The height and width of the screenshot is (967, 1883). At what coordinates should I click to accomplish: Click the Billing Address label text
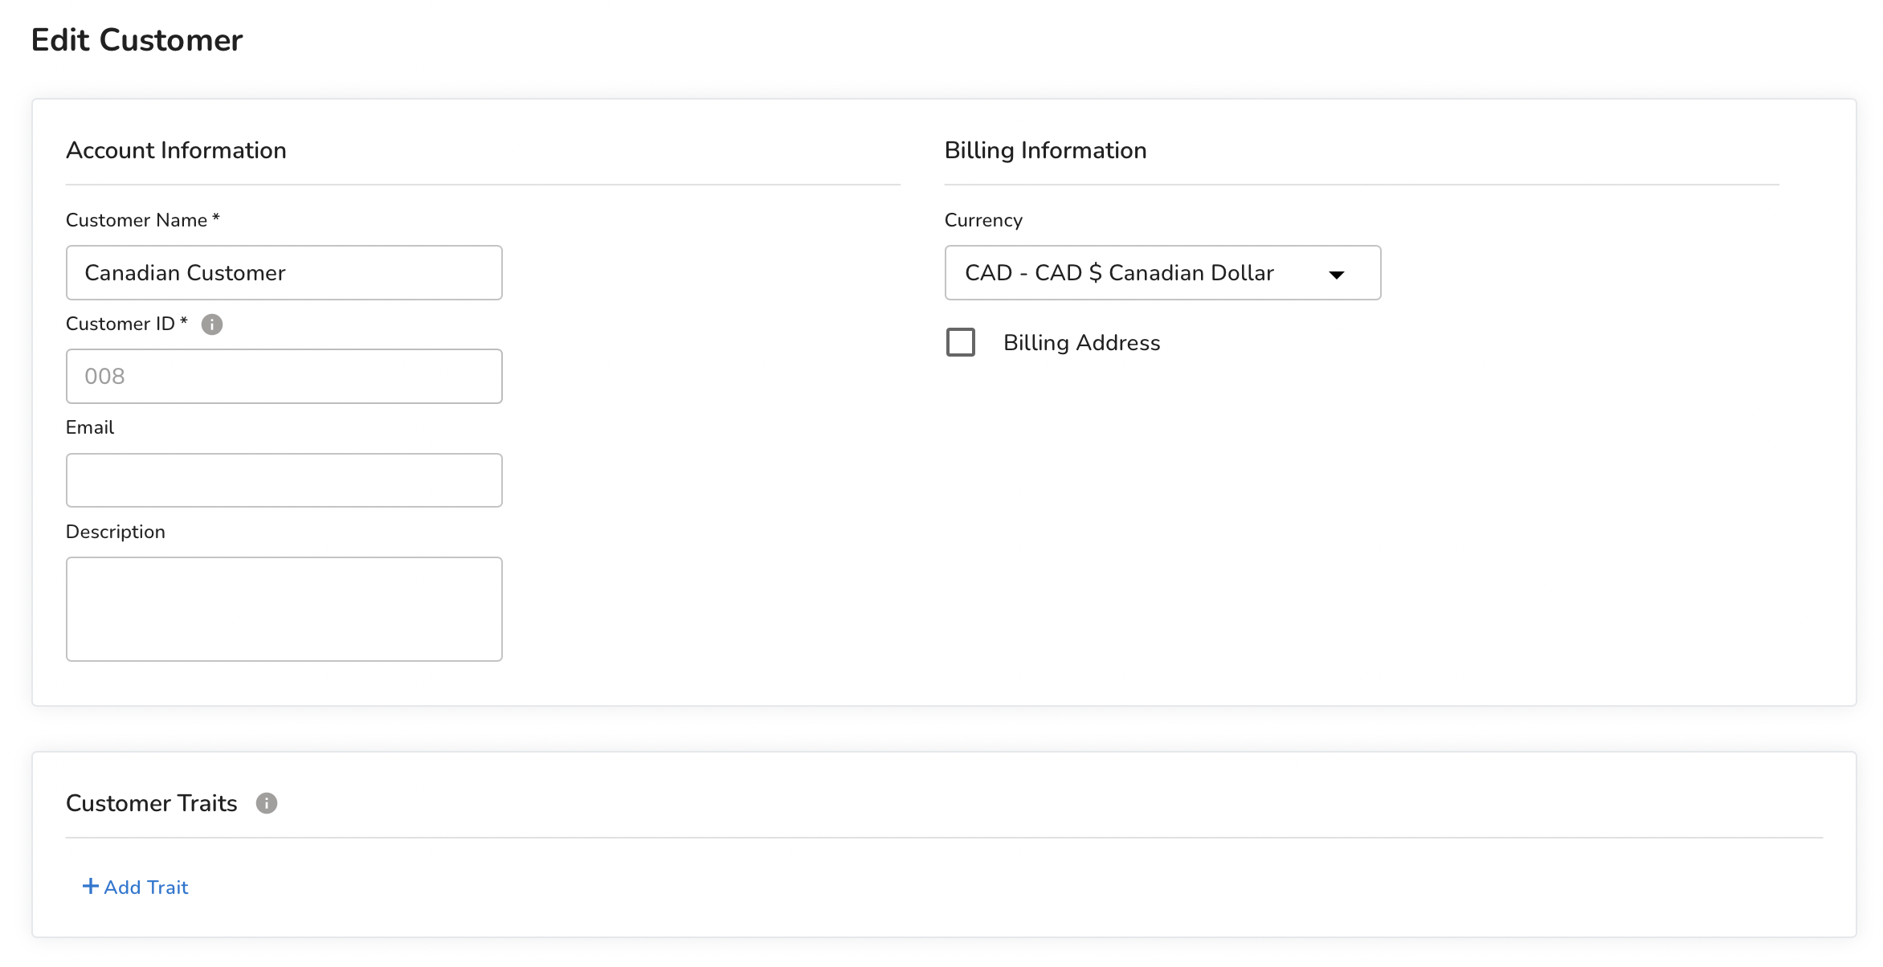1081,343
